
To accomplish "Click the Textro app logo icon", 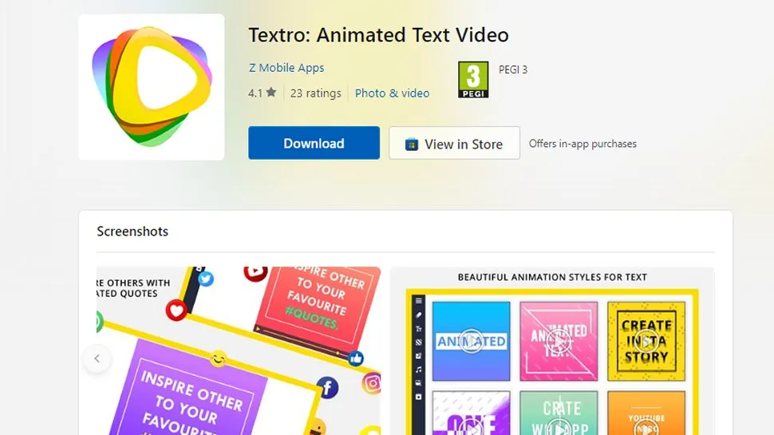I will click(x=152, y=87).
